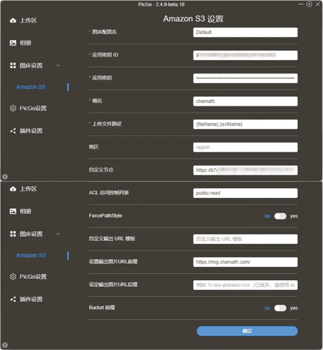Image resolution: width=323 pixels, height=350 pixels.
Task: Minimize the PicGo window
Action: 301,4
